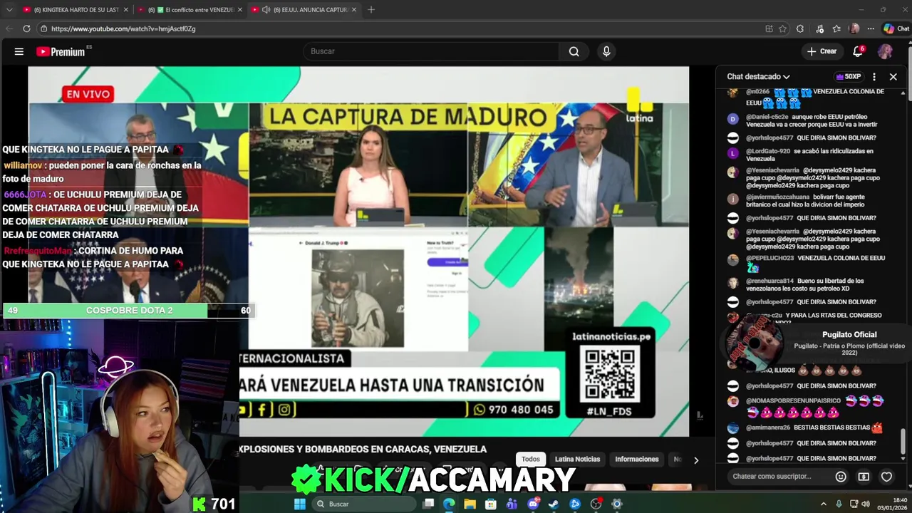The image size is (912, 513).
Task: Click username @amimanera26 in chat
Action: tap(768, 427)
